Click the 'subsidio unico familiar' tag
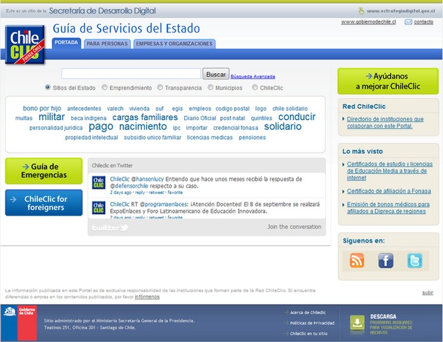443x342 pixels. click(x=152, y=137)
